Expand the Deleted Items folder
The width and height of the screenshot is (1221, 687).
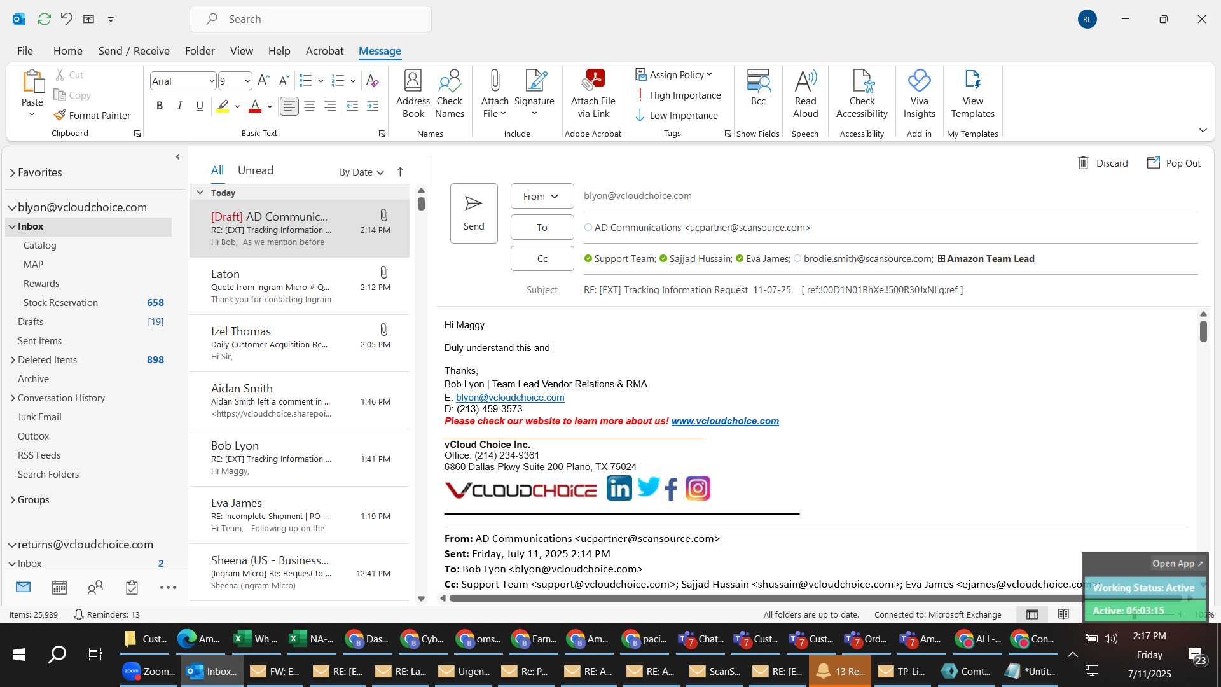click(13, 360)
